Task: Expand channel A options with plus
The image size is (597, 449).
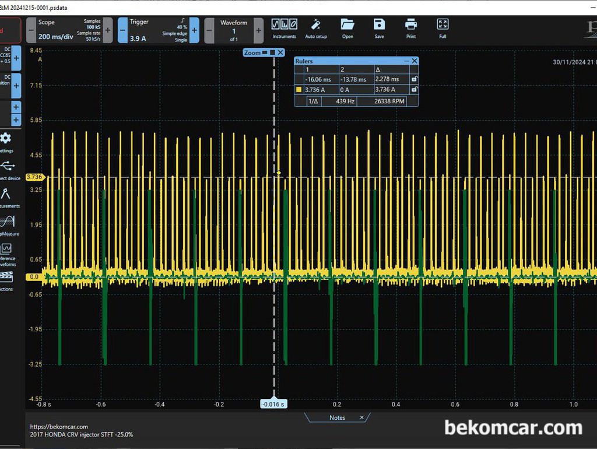Action: [x=16, y=58]
